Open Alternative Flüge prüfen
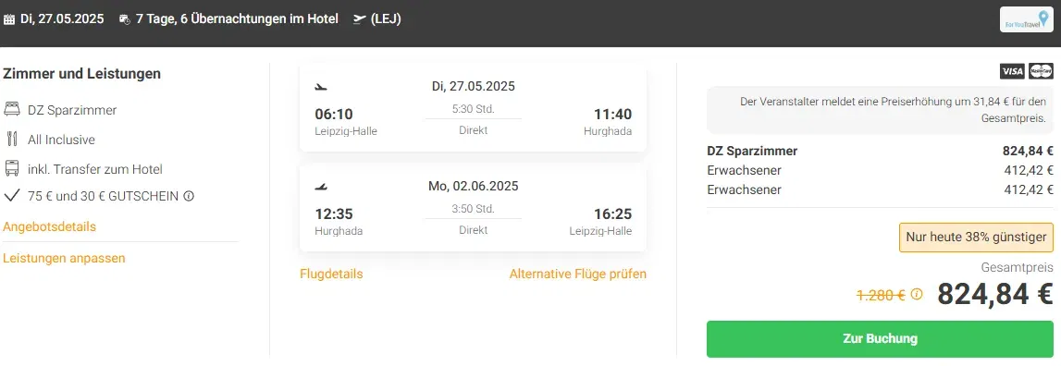 pos(578,274)
